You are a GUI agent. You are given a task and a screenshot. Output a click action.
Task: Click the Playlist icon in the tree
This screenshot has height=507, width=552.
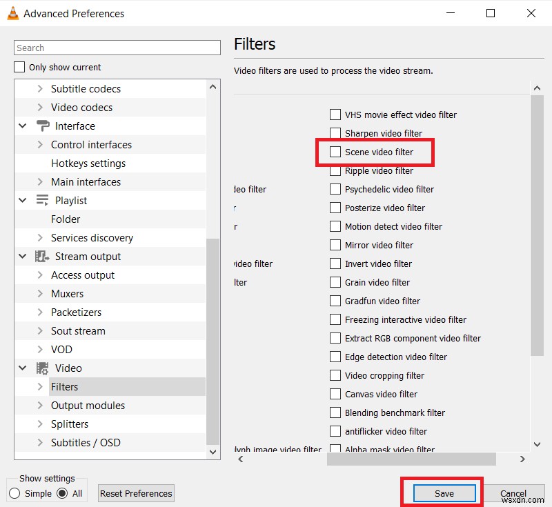point(41,200)
